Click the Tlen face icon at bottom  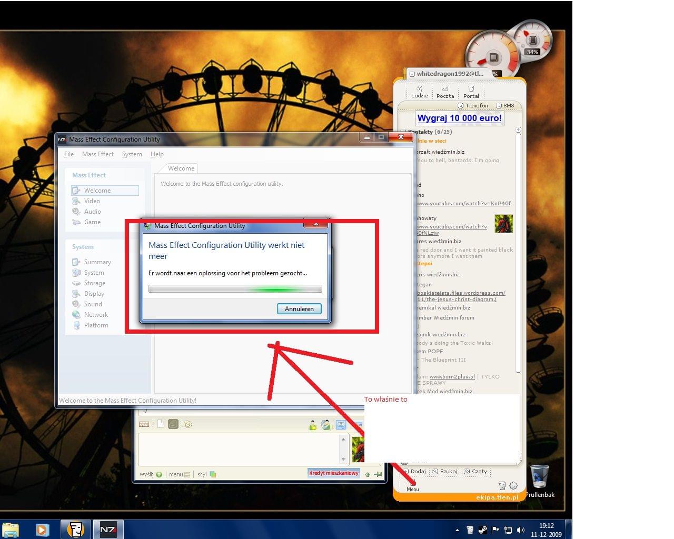point(502,486)
